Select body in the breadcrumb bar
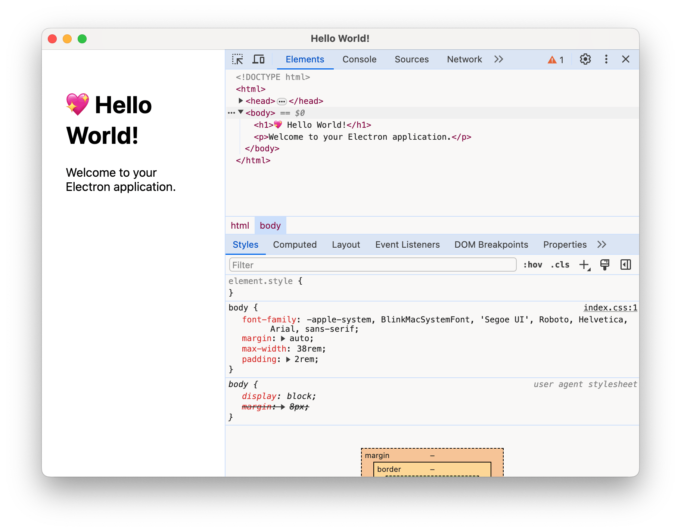Viewport: 681px width, 532px height. tap(270, 225)
